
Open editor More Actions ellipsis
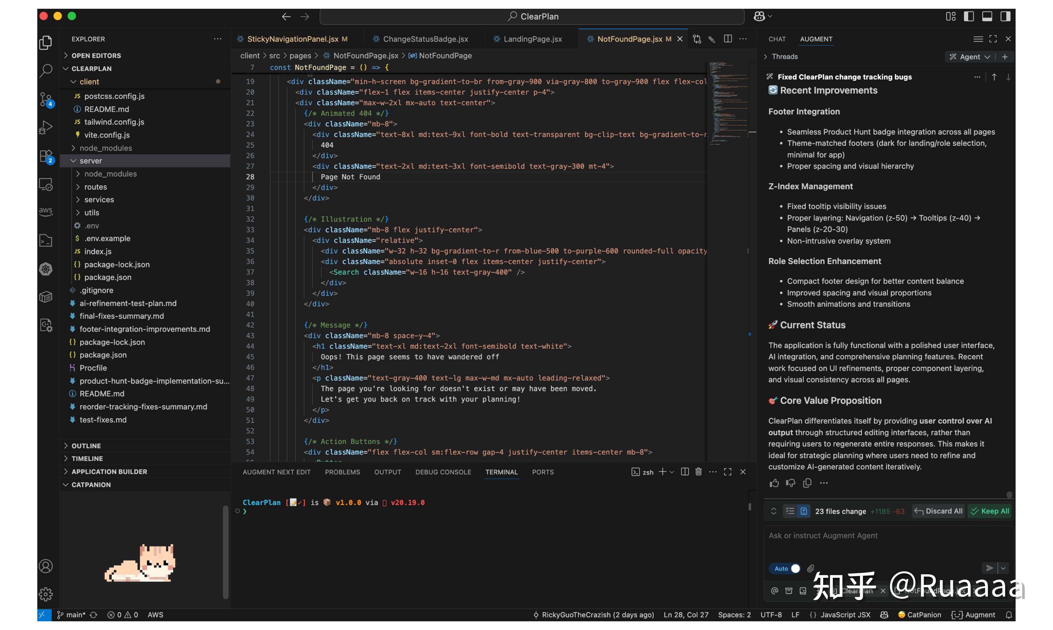click(743, 39)
